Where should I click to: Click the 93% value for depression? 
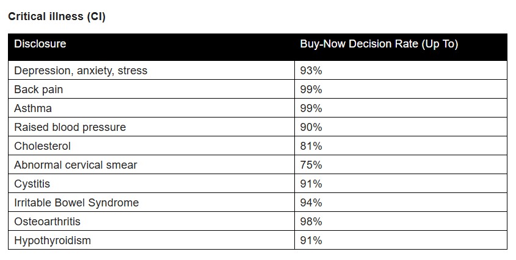tap(311, 71)
